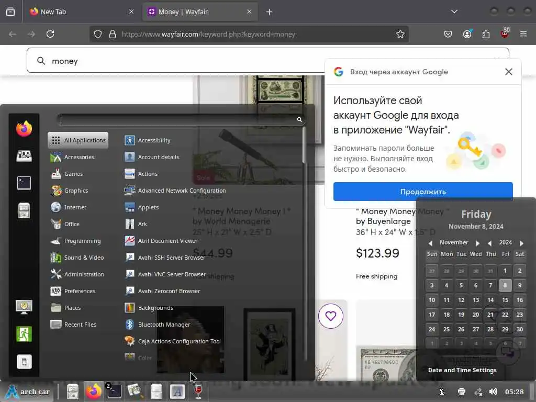Switch to the New Tab browser tab
The height and width of the screenshot is (402, 536).
tap(82, 12)
